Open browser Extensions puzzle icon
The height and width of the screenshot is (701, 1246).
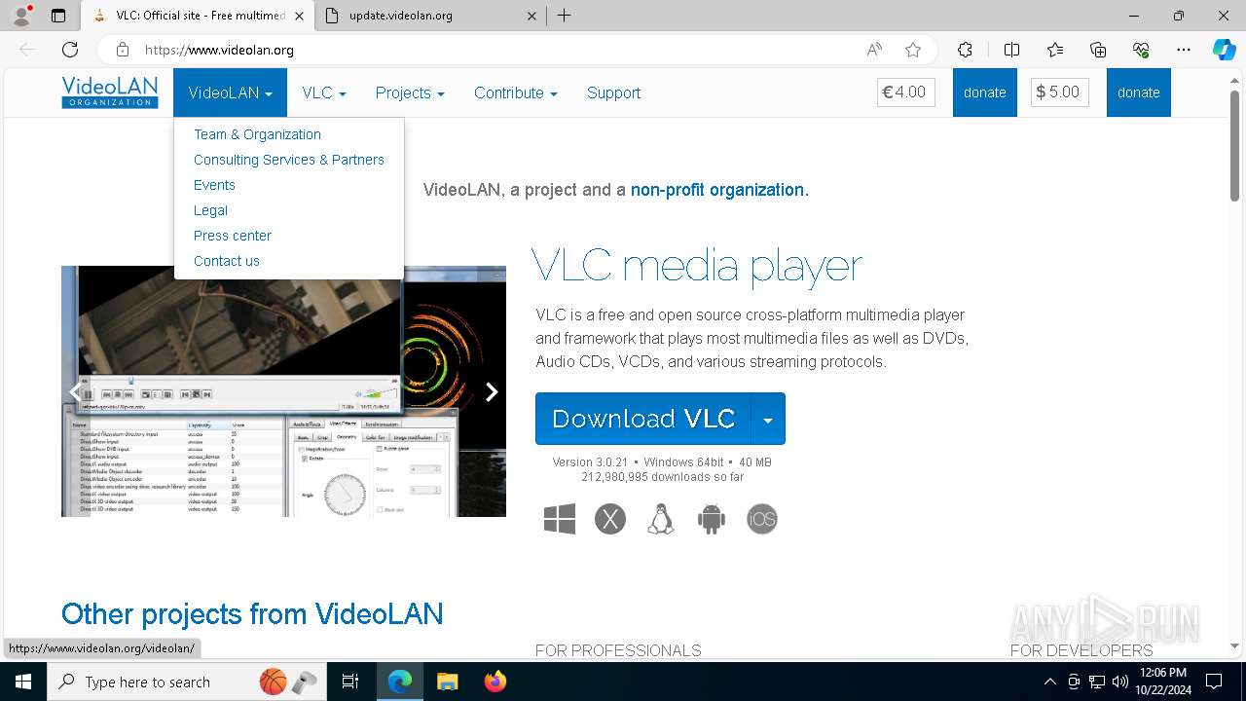point(965,50)
